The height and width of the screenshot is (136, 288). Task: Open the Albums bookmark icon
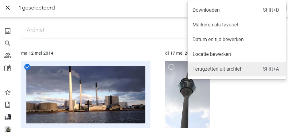[x=8, y=105]
